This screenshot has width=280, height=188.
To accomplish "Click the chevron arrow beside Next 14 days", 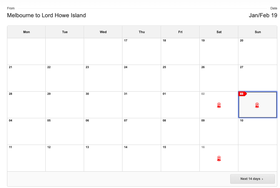I will [262, 179].
